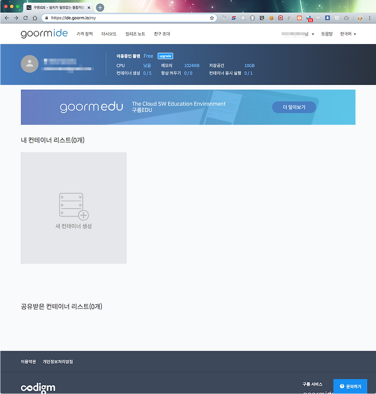Viewport: 376px width, 394px height.
Task: Open the Chrome profile avatar
Action: [360, 18]
